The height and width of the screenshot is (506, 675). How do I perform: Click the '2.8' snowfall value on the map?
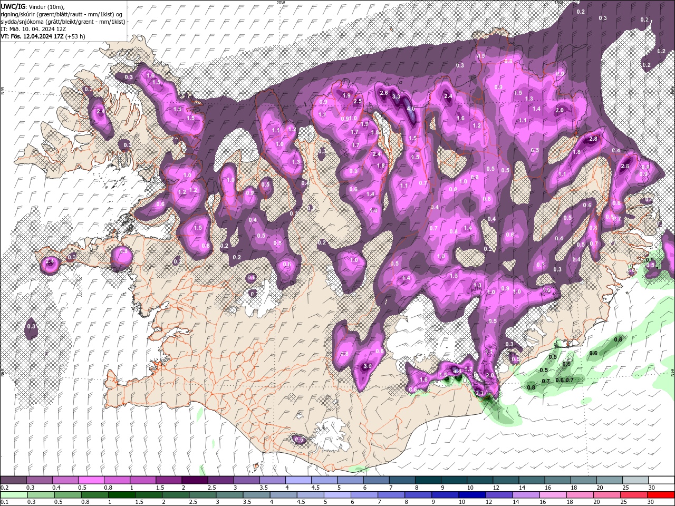[x=593, y=139]
